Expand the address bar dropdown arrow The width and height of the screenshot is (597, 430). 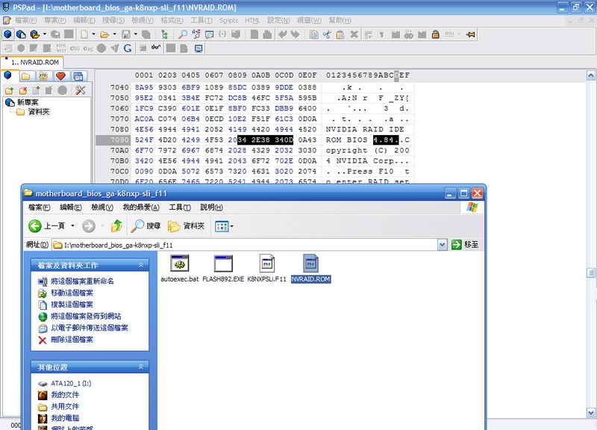(x=442, y=245)
